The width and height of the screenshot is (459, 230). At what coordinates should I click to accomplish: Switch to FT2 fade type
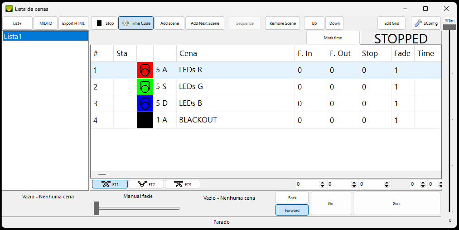146,184
